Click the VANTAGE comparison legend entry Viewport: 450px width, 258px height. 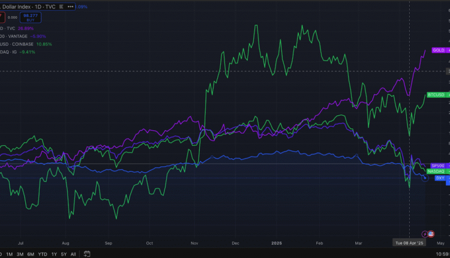22,35
